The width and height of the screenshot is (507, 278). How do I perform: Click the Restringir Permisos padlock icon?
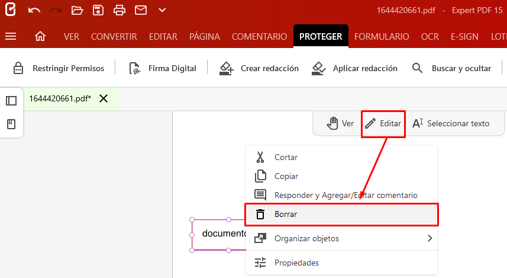pos(18,68)
